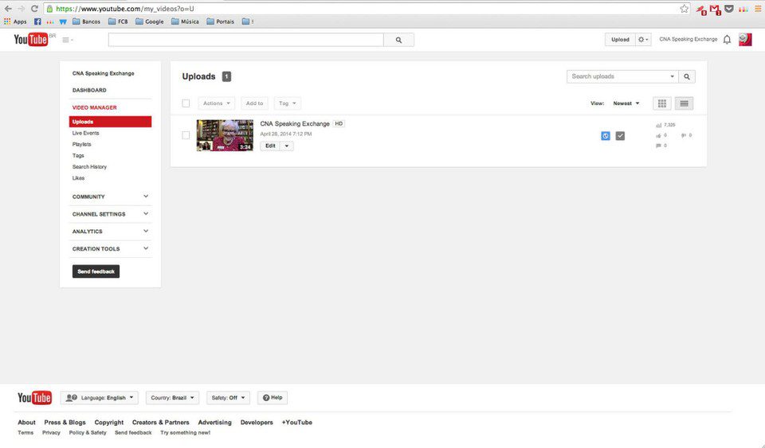Focus the main YouTube search field
This screenshot has width=765, height=448.
(x=246, y=40)
